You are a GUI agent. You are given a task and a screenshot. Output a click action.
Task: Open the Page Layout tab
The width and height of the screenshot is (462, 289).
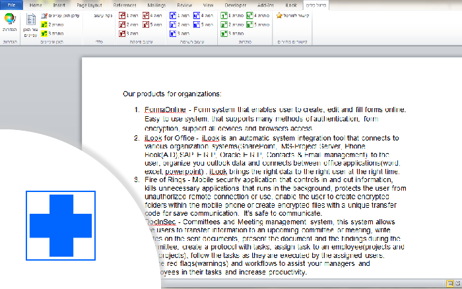pos(89,5)
